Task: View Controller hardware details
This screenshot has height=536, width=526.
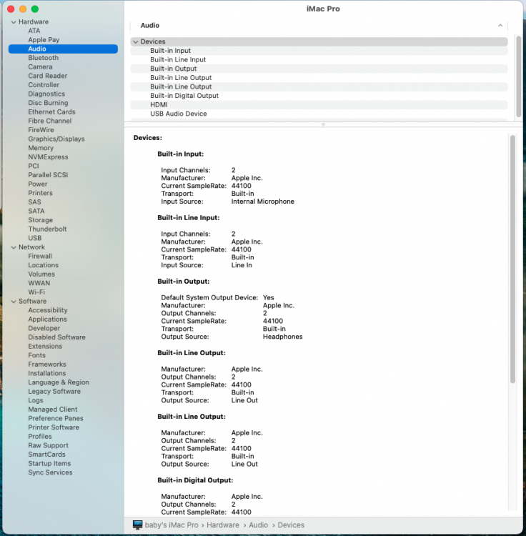Action: tap(44, 85)
